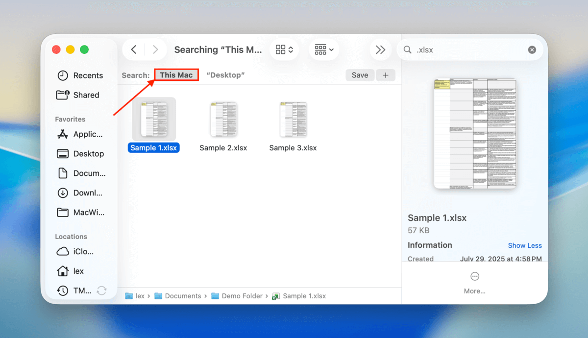Go back using the back navigation arrow
Image resolution: width=588 pixels, height=338 pixels.
[133, 49]
